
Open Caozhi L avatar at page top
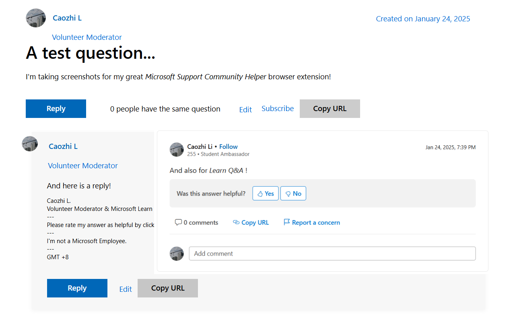click(x=36, y=18)
